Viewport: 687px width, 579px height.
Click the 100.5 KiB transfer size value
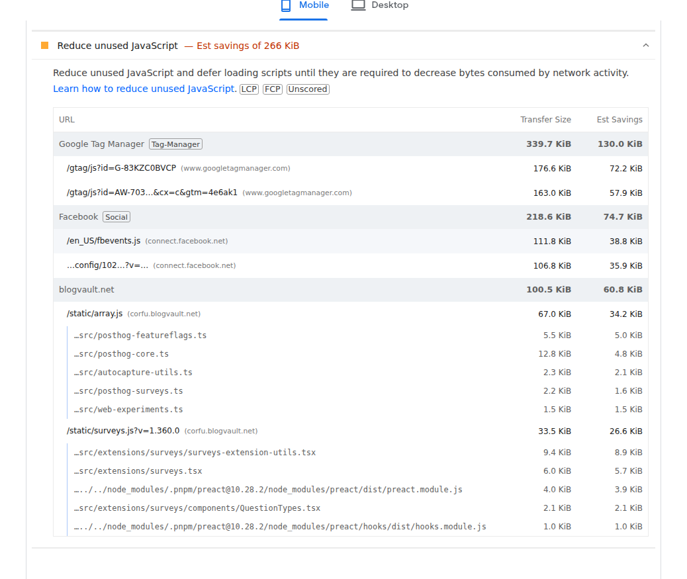coord(549,290)
